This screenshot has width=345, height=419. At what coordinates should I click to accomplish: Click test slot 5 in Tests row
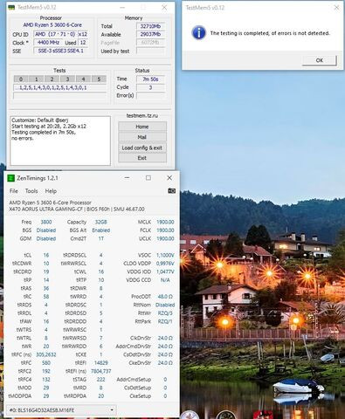[x=99, y=79]
